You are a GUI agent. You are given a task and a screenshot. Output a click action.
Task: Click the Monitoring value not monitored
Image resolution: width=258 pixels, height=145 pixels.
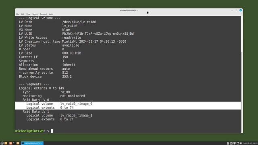pos(73,96)
